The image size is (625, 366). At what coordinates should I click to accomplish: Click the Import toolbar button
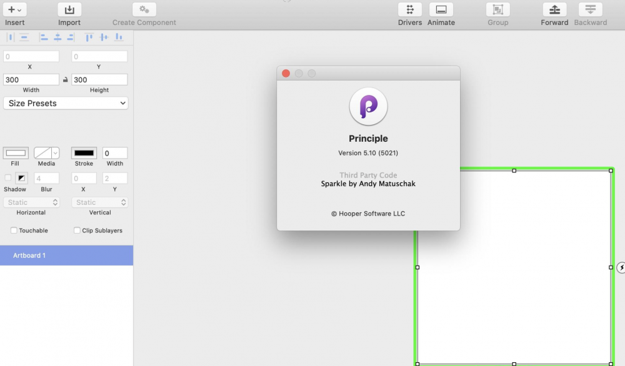(x=69, y=9)
